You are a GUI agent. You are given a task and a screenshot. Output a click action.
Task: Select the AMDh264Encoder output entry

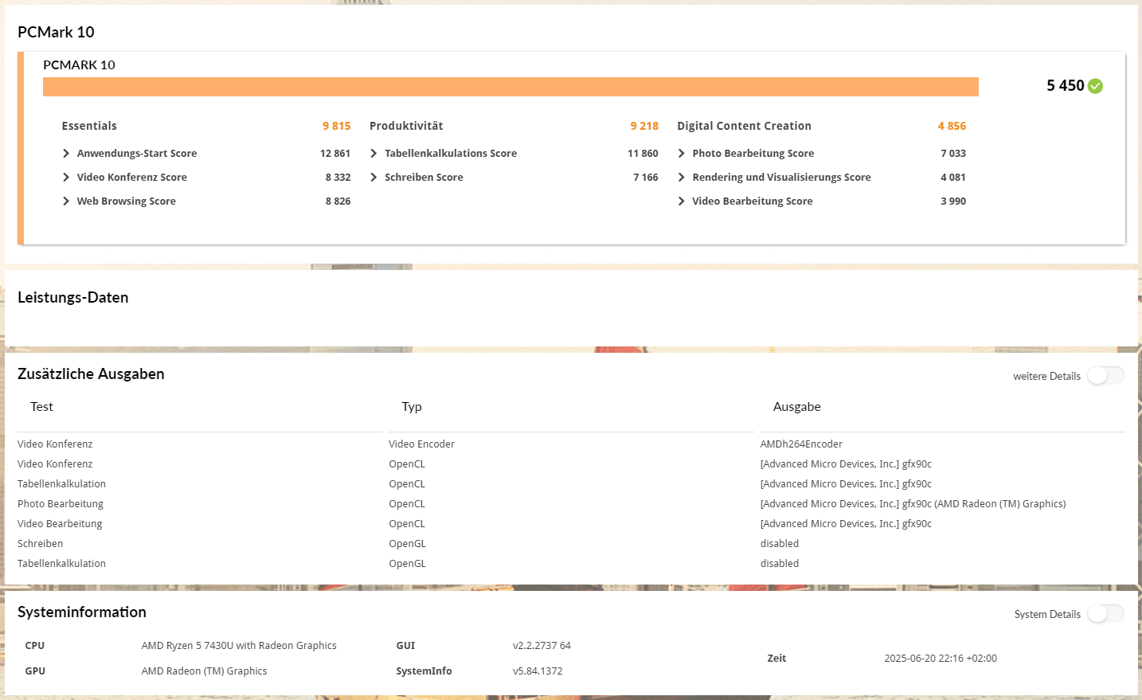pos(801,444)
